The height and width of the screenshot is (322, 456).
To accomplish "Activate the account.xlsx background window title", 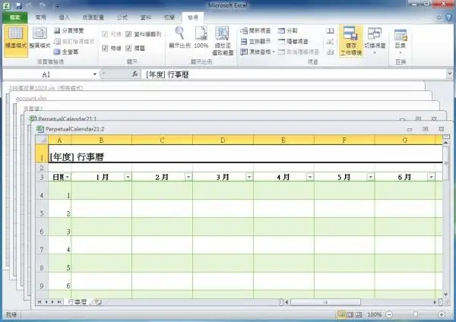I will tap(31, 98).
